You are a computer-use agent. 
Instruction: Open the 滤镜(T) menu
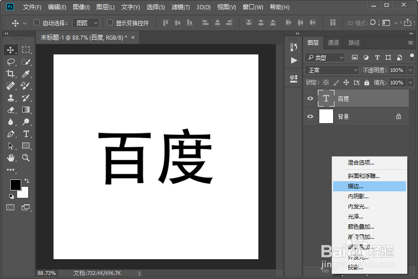(x=180, y=7)
